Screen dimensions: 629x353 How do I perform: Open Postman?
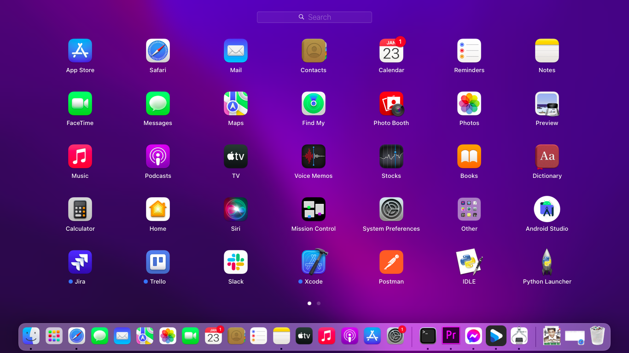(391, 262)
